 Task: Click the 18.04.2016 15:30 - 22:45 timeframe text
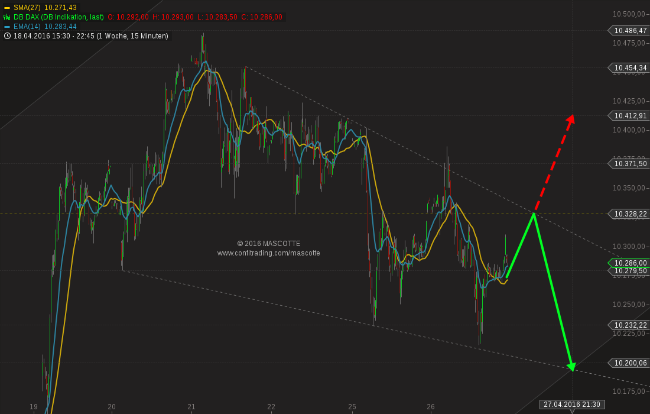(x=91, y=36)
